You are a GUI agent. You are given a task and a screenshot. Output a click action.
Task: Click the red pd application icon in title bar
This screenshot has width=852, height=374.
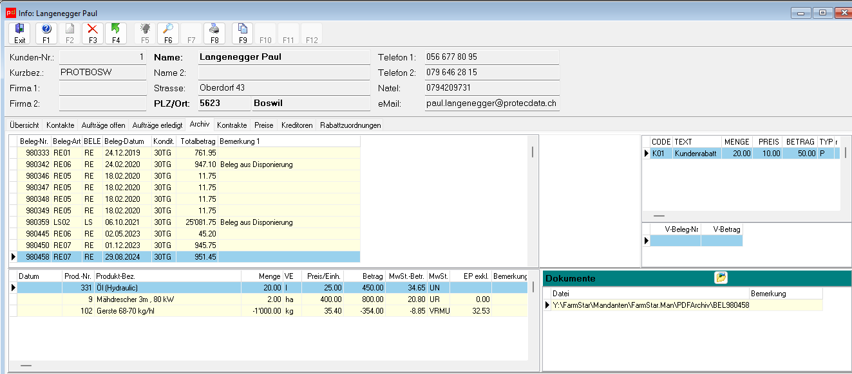(x=11, y=13)
